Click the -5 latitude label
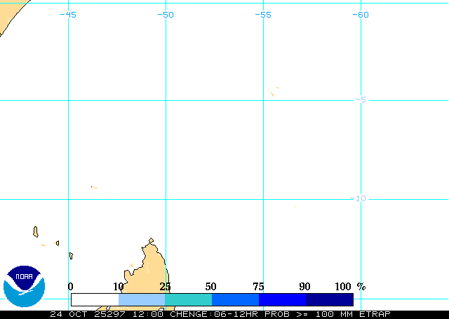The width and height of the screenshot is (449, 319). click(x=361, y=100)
